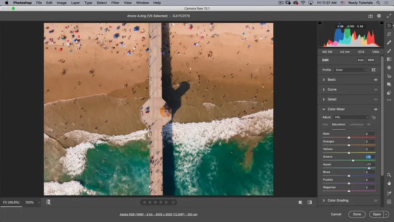Open the zoom level dropdown arrow

click(x=39, y=202)
